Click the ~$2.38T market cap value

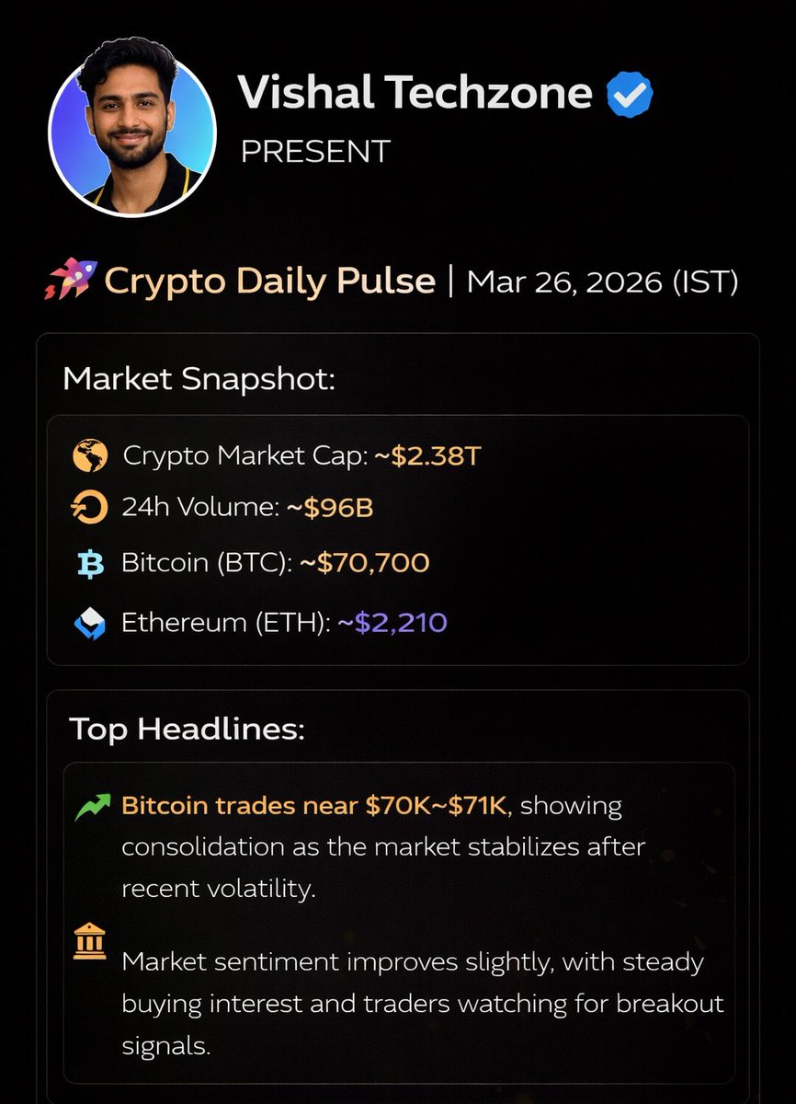click(x=427, y=456)
